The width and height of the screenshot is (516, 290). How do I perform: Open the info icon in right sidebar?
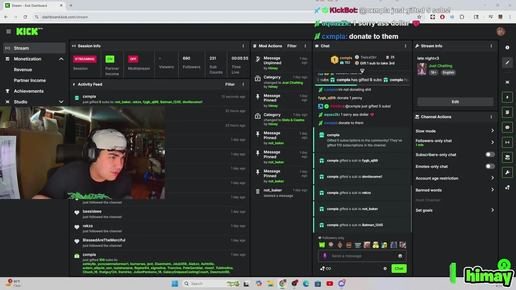[x=507, y=48]
